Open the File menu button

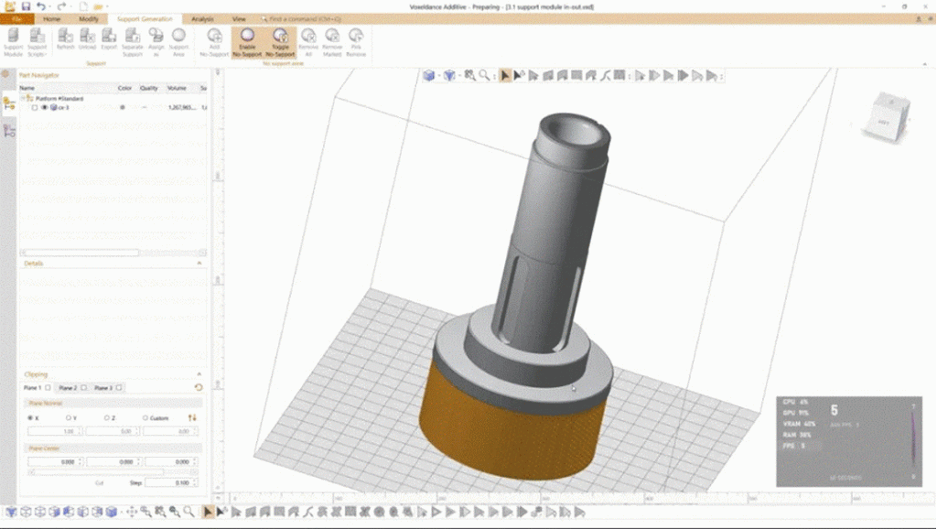[x=16, y=18]
